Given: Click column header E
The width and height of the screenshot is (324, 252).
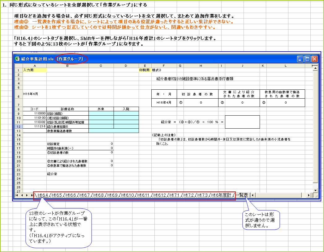Looking at the screenshot, I should coord(145,65).
